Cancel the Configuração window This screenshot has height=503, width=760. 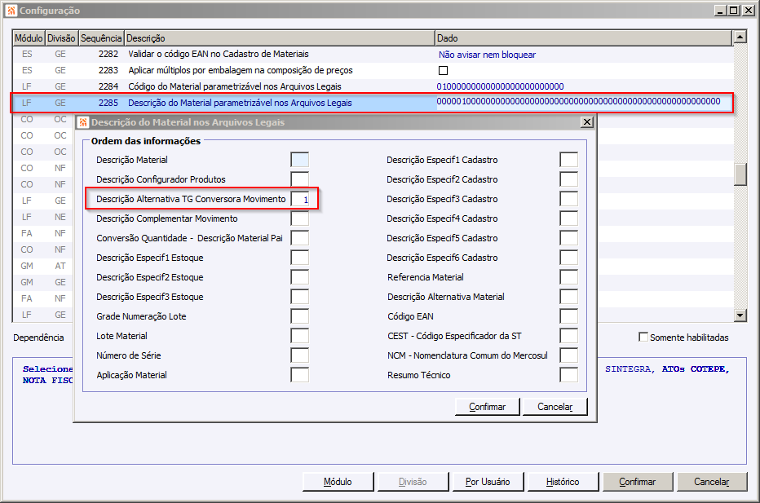(712, 482)
